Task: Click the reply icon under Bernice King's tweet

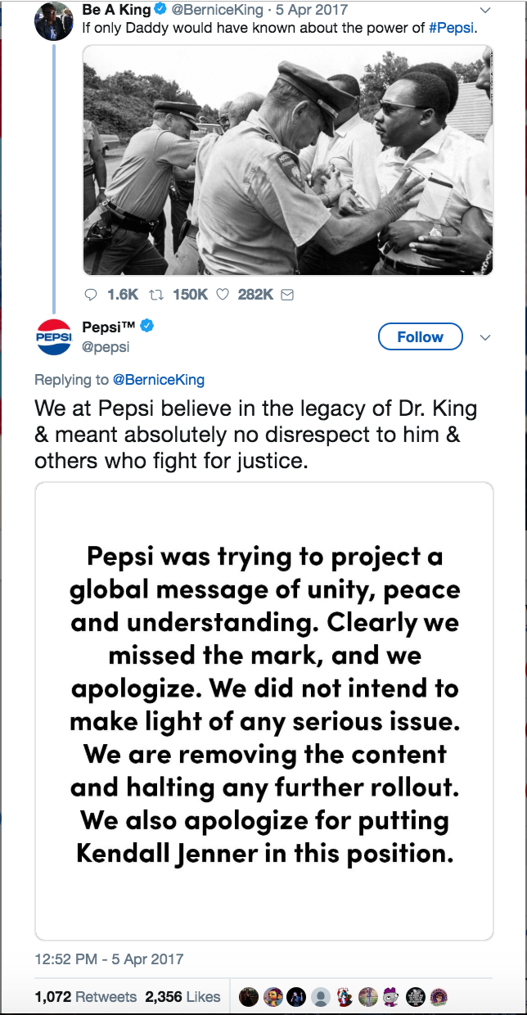Action: coord(91,295)
